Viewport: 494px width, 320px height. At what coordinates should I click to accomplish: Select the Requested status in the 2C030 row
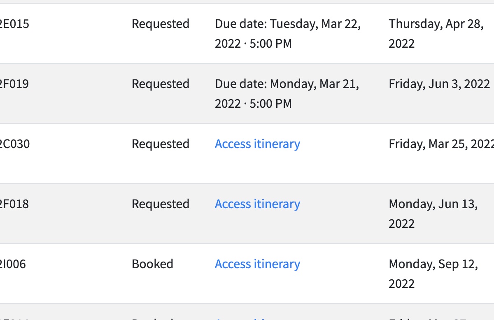click(161, 144)
